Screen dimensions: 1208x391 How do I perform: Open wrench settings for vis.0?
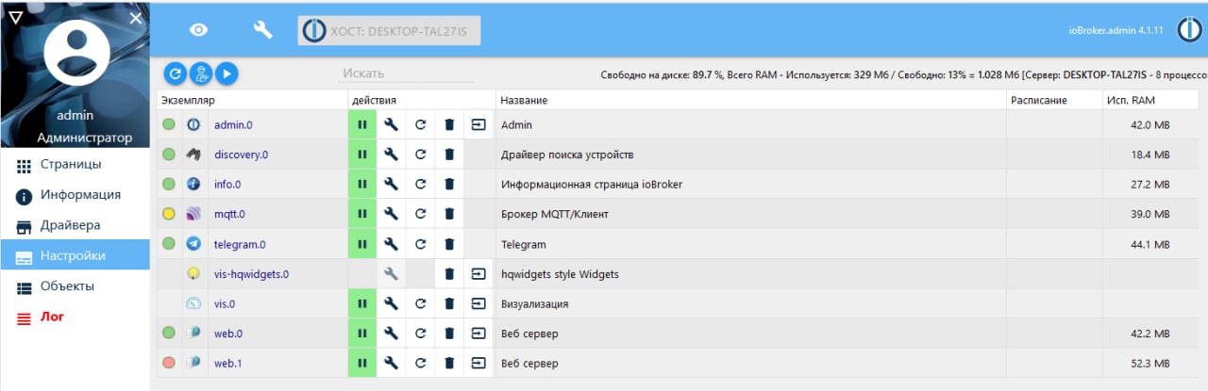(x=391, y=303)
